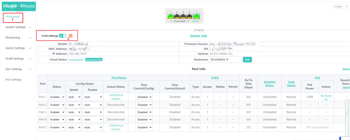This screenshot has height=140, width=350.
Task: Toggle the VLAN Settings switch
Action: 63,36
